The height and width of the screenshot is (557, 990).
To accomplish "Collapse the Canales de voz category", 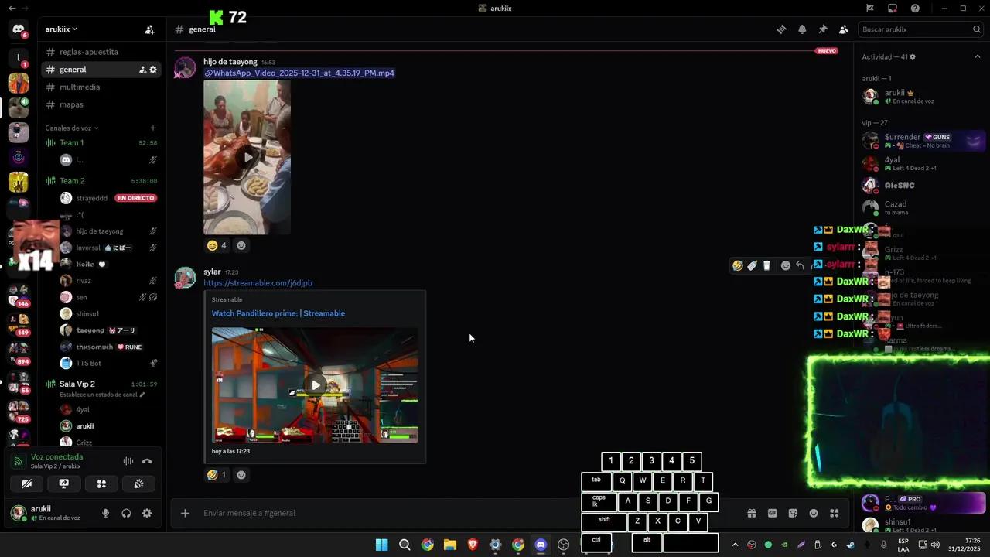I will (68, 128).
